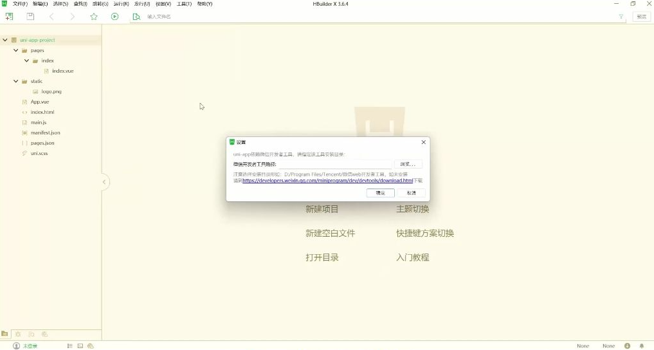Screen dimensions: 654x350
Task: Collapse the index folder arrow
Action: [27, 60]
